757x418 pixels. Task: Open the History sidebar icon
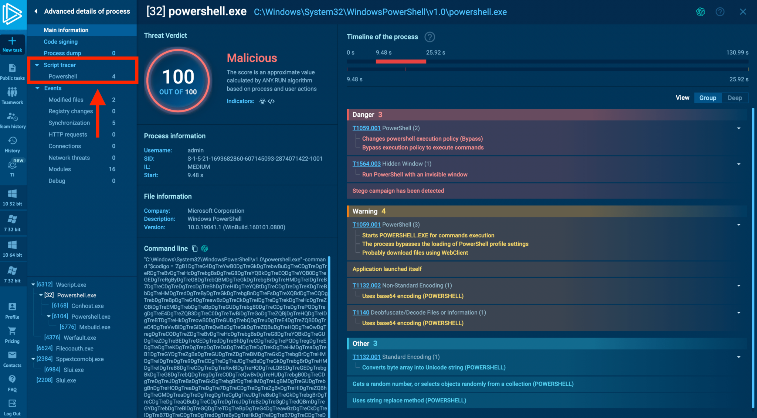(x=12, y=141)
